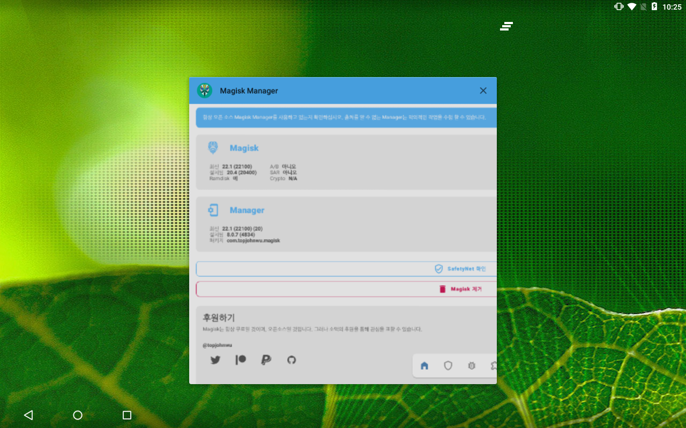
Task: Click the Magisk Manager app logo in title bar
Action: click(205, 90)
